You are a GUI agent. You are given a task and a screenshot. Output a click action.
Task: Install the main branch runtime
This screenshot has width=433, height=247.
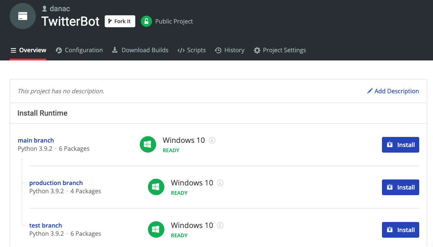click(x=400, y=145)
